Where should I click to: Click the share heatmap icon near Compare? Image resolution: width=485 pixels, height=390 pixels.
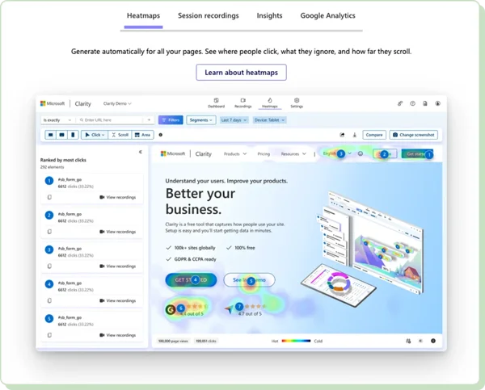pyautogui.click(x=342, y=135)
